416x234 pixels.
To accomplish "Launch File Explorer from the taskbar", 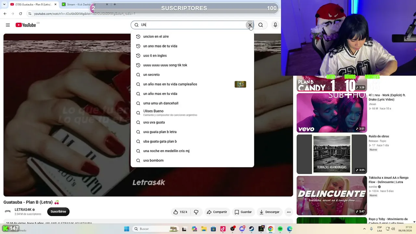I will (x=203, y=229).
